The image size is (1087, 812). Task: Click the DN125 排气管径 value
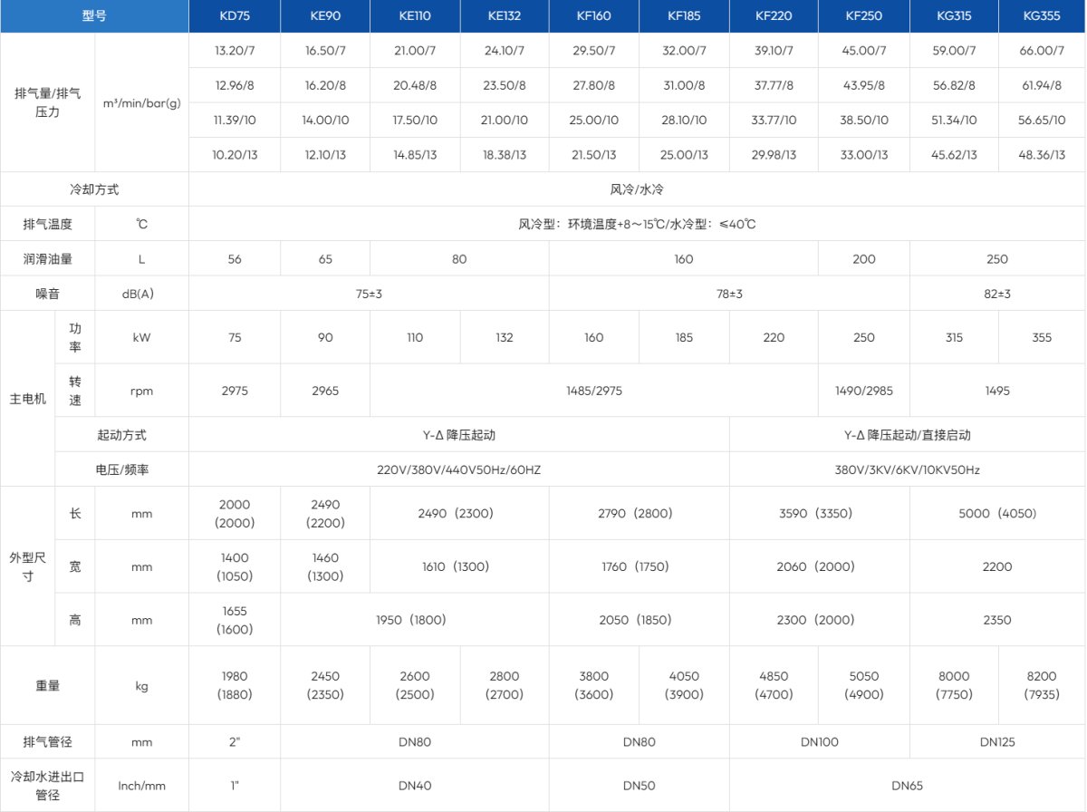click(x=996, y=740)
